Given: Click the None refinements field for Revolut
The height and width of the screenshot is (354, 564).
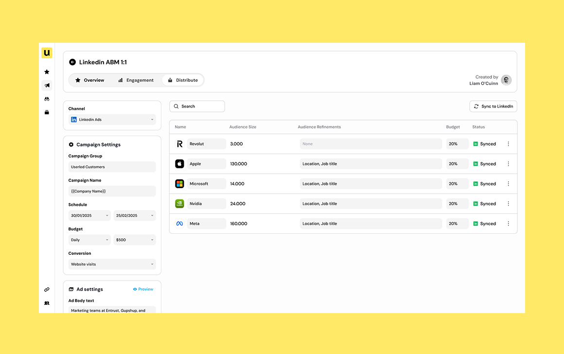Looking at the screenshot, I should 371,144.
